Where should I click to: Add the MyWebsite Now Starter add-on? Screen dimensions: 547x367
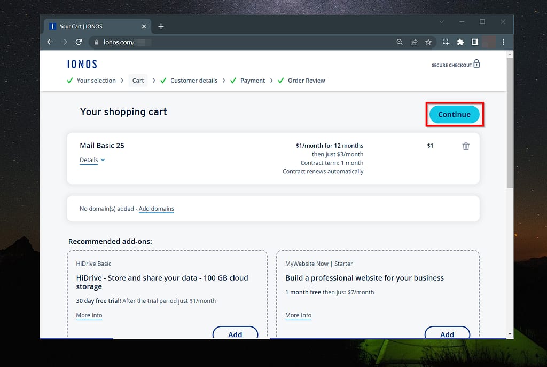point(447,332)
